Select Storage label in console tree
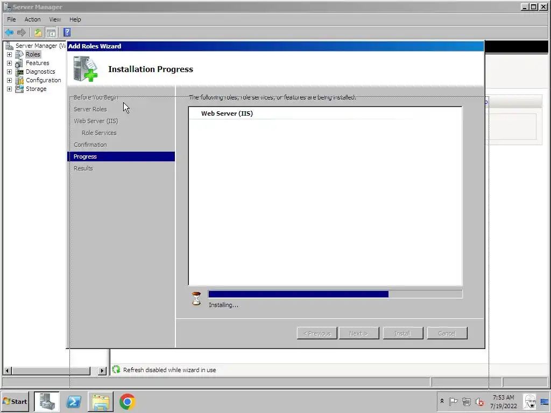Viewport: 551px width, 413px height. coord(36,89)
